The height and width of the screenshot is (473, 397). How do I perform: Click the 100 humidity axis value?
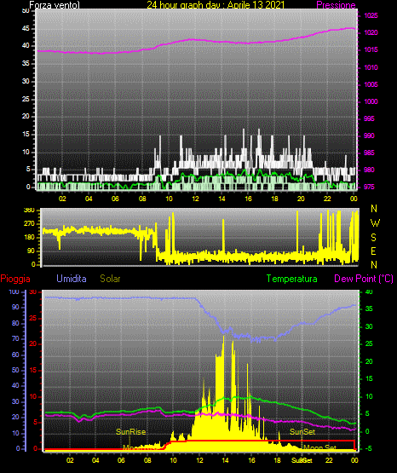click(14, 291)
